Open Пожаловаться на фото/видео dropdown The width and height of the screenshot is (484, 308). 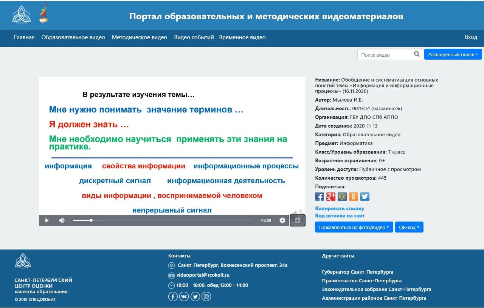click(x=354, y=227)
